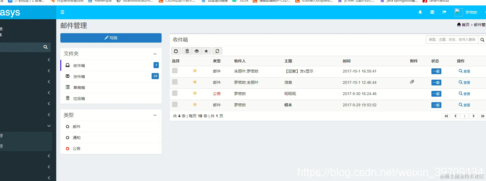The image size is (486, 181).
Task: Click the sidebar search magnifier icon
Action: [x=45, y=47]
